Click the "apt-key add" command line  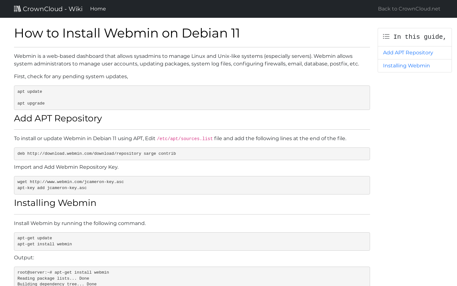[x=52, y=188]
